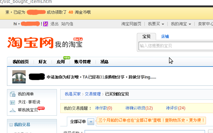Click the red HOT badge in sidebar

pos(41,108)
